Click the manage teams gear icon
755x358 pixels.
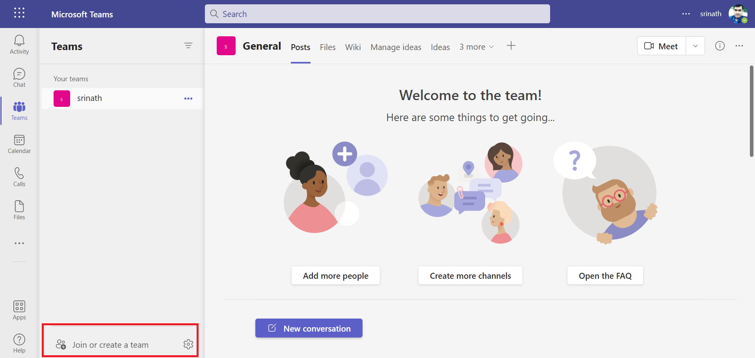(x=188, y=344)
